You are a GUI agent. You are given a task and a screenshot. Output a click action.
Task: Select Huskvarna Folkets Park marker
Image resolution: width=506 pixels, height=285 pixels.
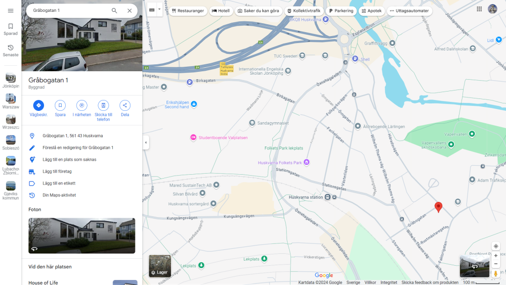click(x=306, y=162)
